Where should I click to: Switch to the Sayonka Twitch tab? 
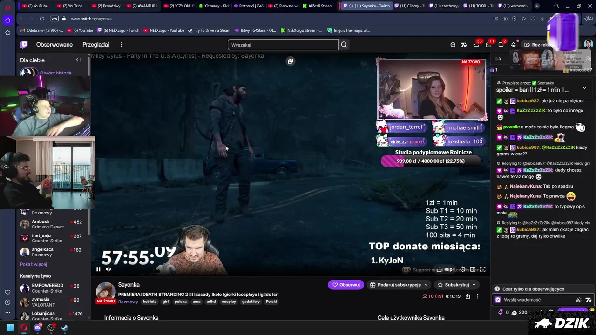(366, 6)
